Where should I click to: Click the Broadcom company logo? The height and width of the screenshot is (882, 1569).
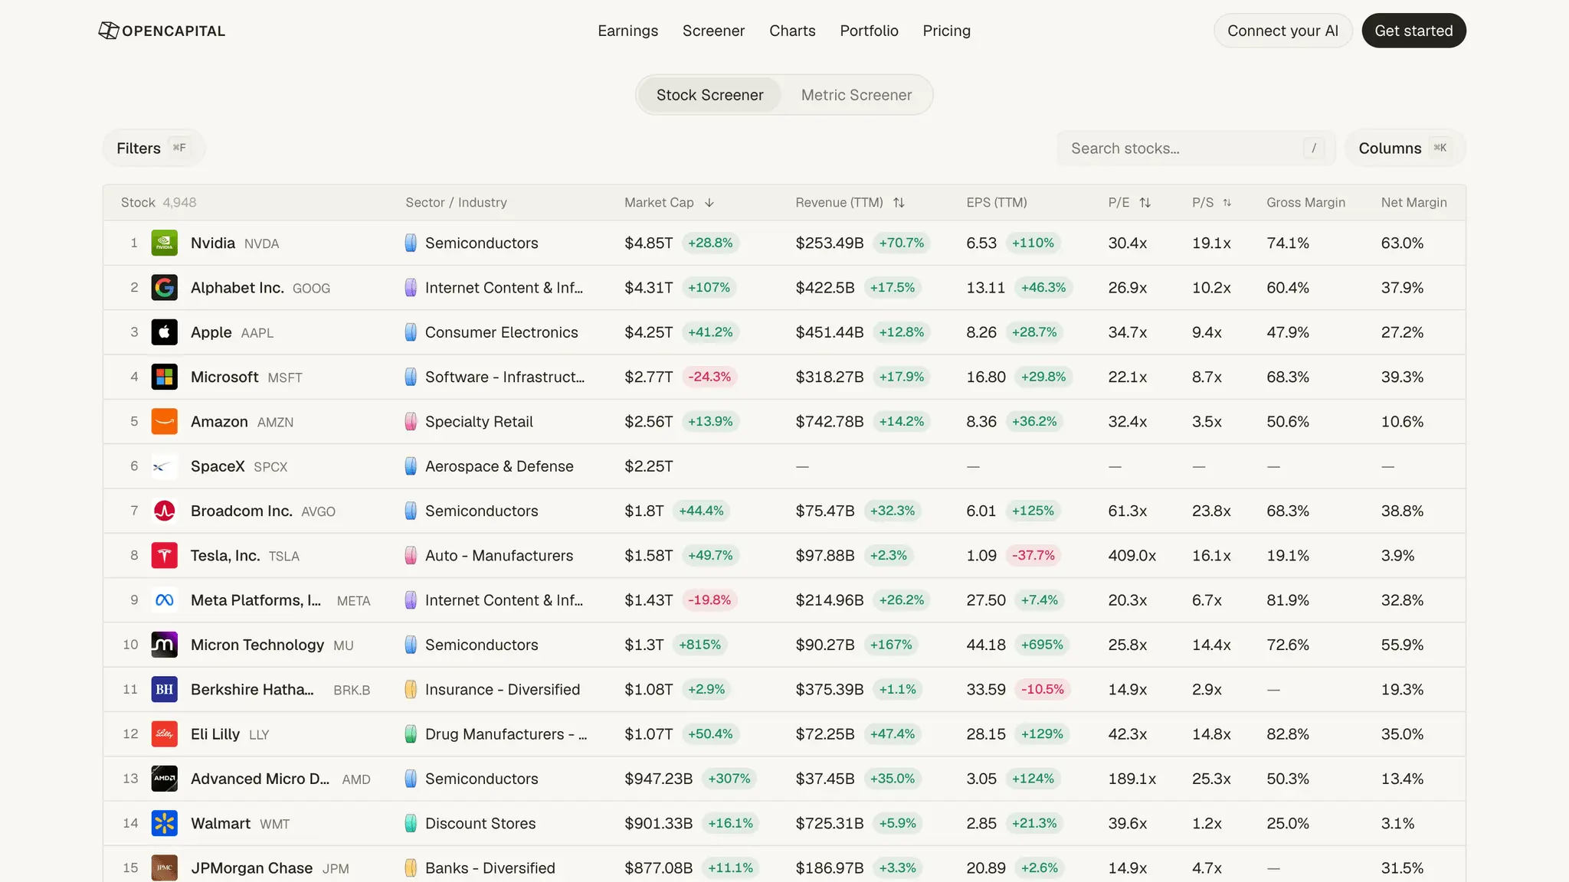coord(165,511)
